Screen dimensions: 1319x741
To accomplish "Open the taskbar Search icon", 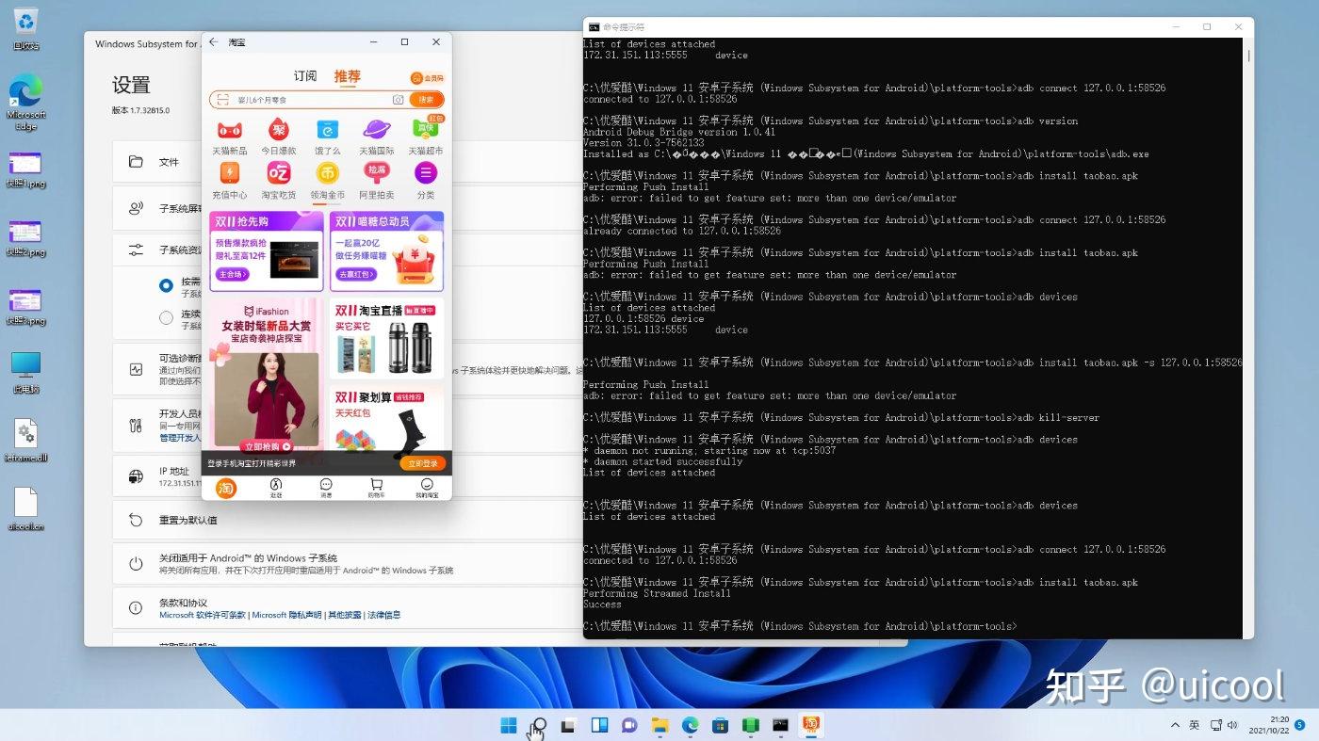I will [539, 725].
